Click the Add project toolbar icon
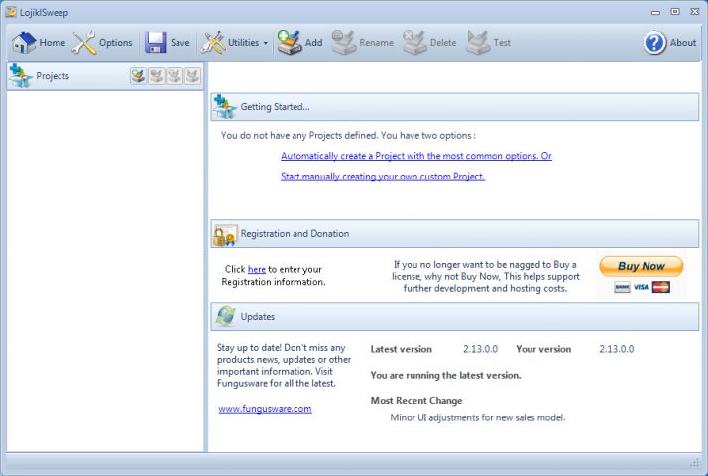708x476 pixels. pyautogui.click(x=290, y=43)
